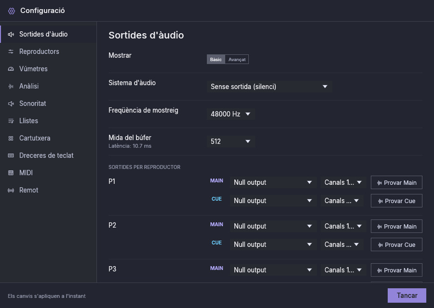The image size is (434, 308).
Task: Open P3 MAIN Canals dropdown
Action: coord(343,270)
